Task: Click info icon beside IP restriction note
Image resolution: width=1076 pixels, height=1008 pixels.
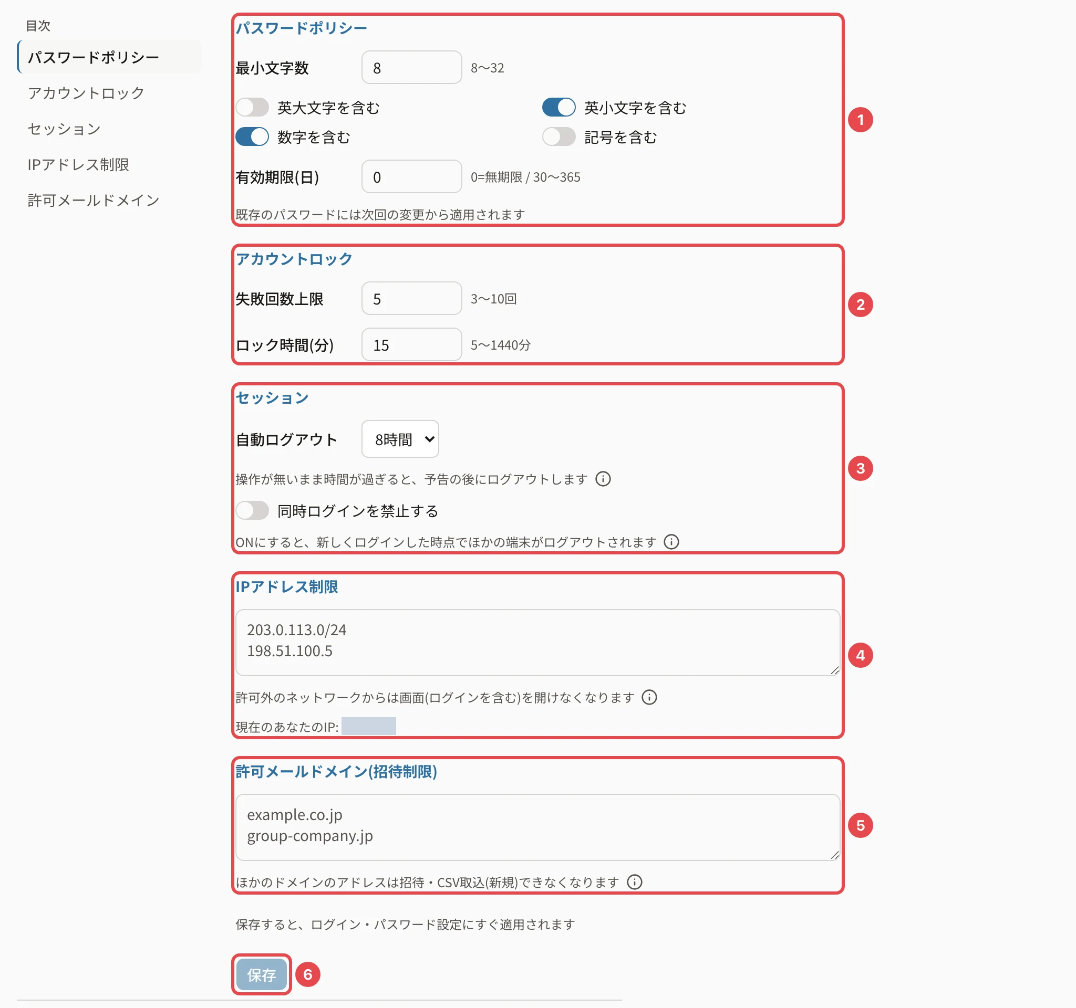Action: (649, 698)
